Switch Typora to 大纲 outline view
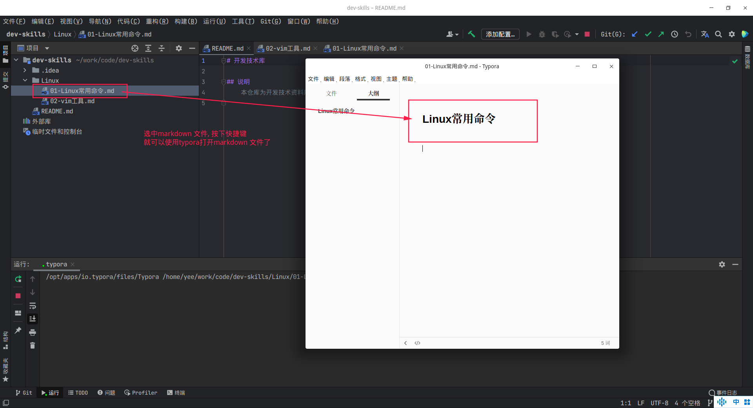This screenshot has height=408, width=753. (373, 93)
